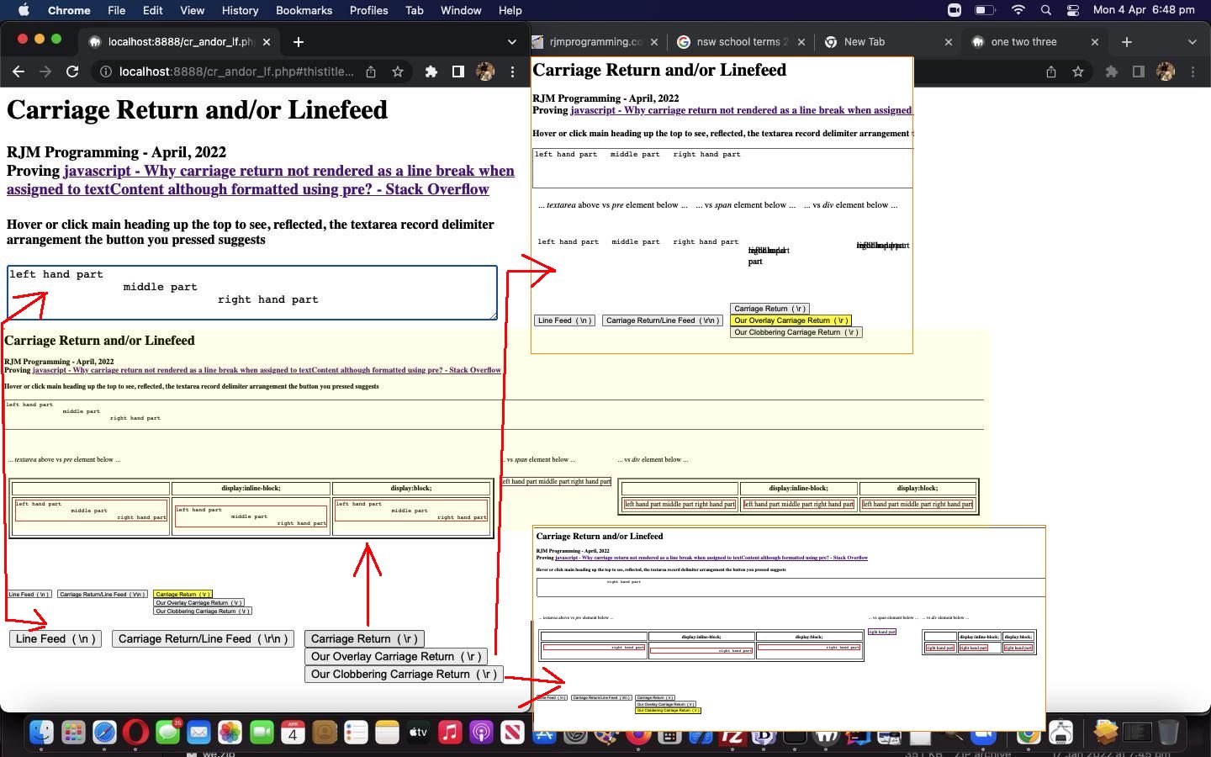Viewport: 1211px width, 757px height.
Task: Bookmark the page using the star icon
Action: point(397,71)
